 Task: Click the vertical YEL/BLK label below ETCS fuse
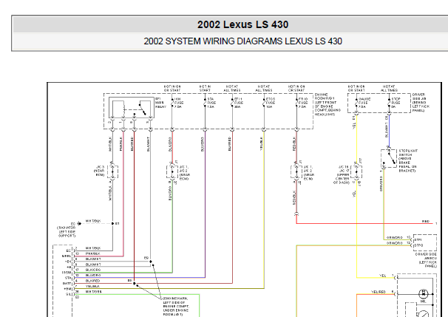[x=262, y=143]
